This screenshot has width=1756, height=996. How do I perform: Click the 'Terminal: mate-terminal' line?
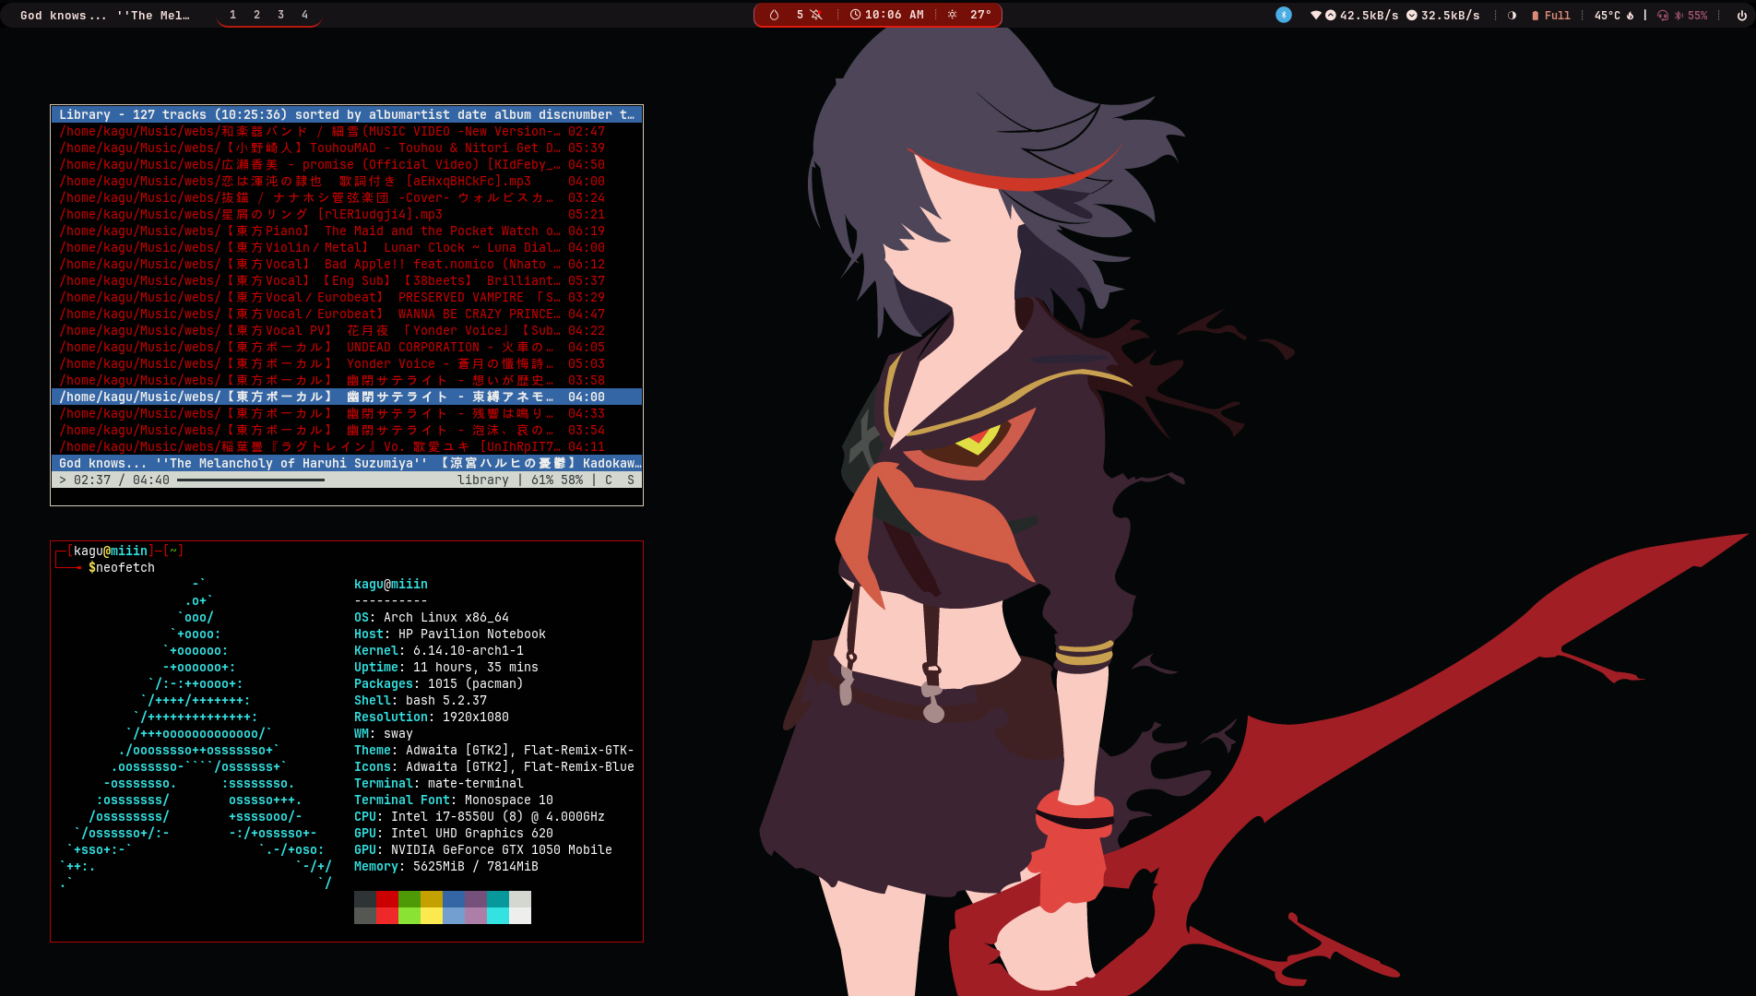439,783
